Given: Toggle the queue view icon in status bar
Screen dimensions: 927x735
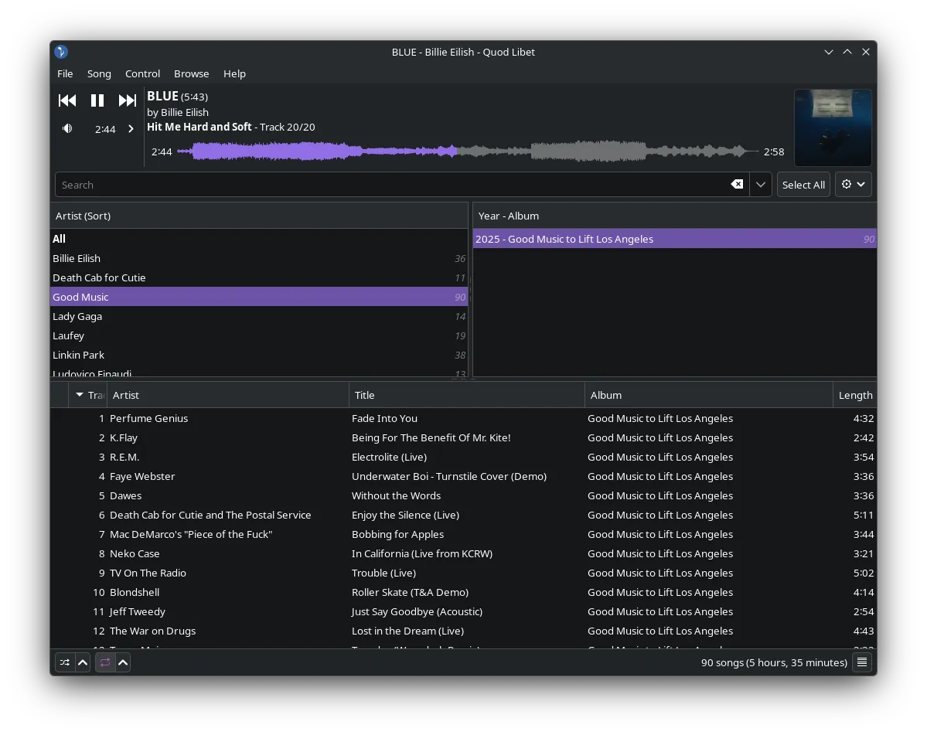Looking at the screenshot, I should [862, 663].
